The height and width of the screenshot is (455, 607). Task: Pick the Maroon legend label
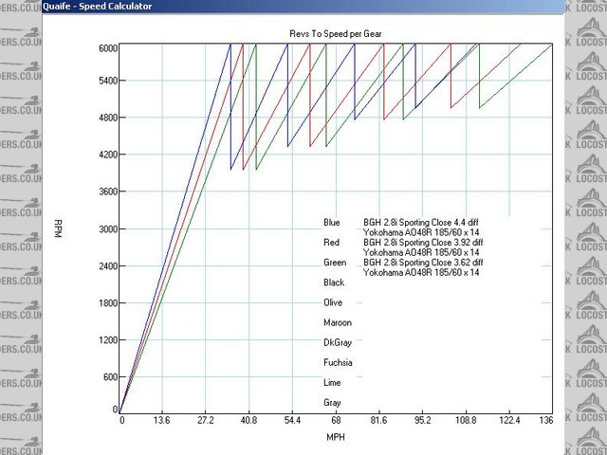[337, 322]
